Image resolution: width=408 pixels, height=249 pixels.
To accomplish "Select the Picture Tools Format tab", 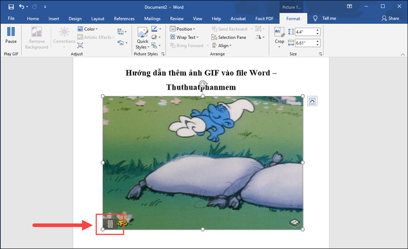I will [293, 19].
